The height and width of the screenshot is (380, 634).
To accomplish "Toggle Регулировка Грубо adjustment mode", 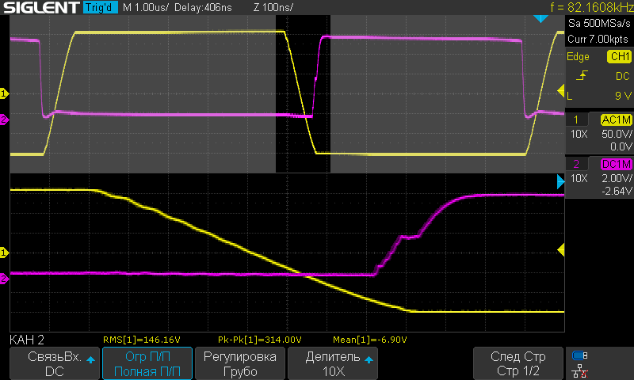I will pyautogui.click(x=240, y=363).
